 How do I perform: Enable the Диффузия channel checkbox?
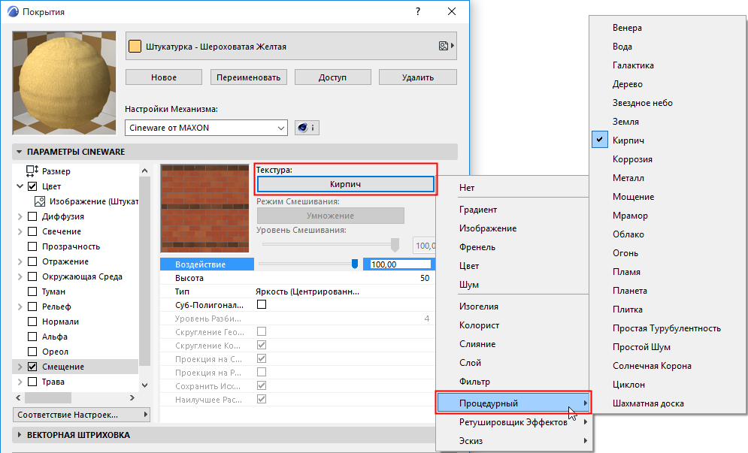click(x=32, y=216)
